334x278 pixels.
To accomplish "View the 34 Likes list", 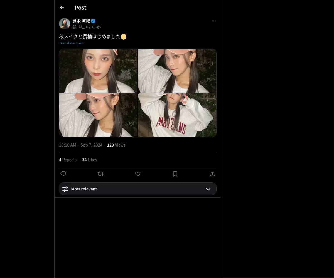I will click(89, 160).
